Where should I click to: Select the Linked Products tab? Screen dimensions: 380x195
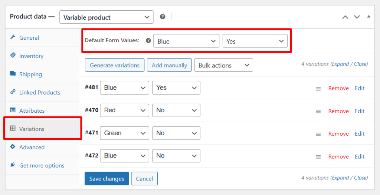click(40, 93)
